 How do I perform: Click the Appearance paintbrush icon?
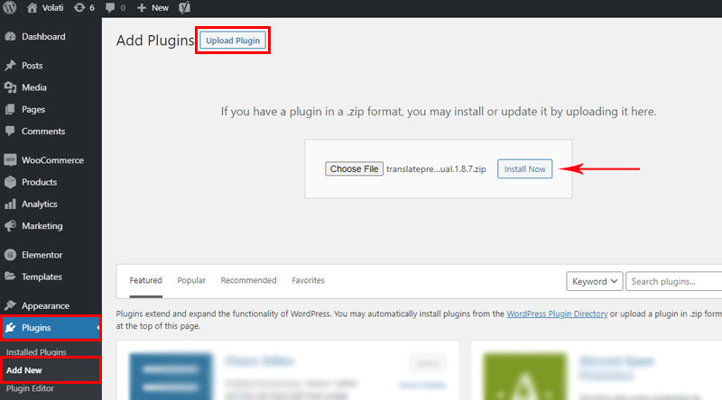tap(10, 305)
